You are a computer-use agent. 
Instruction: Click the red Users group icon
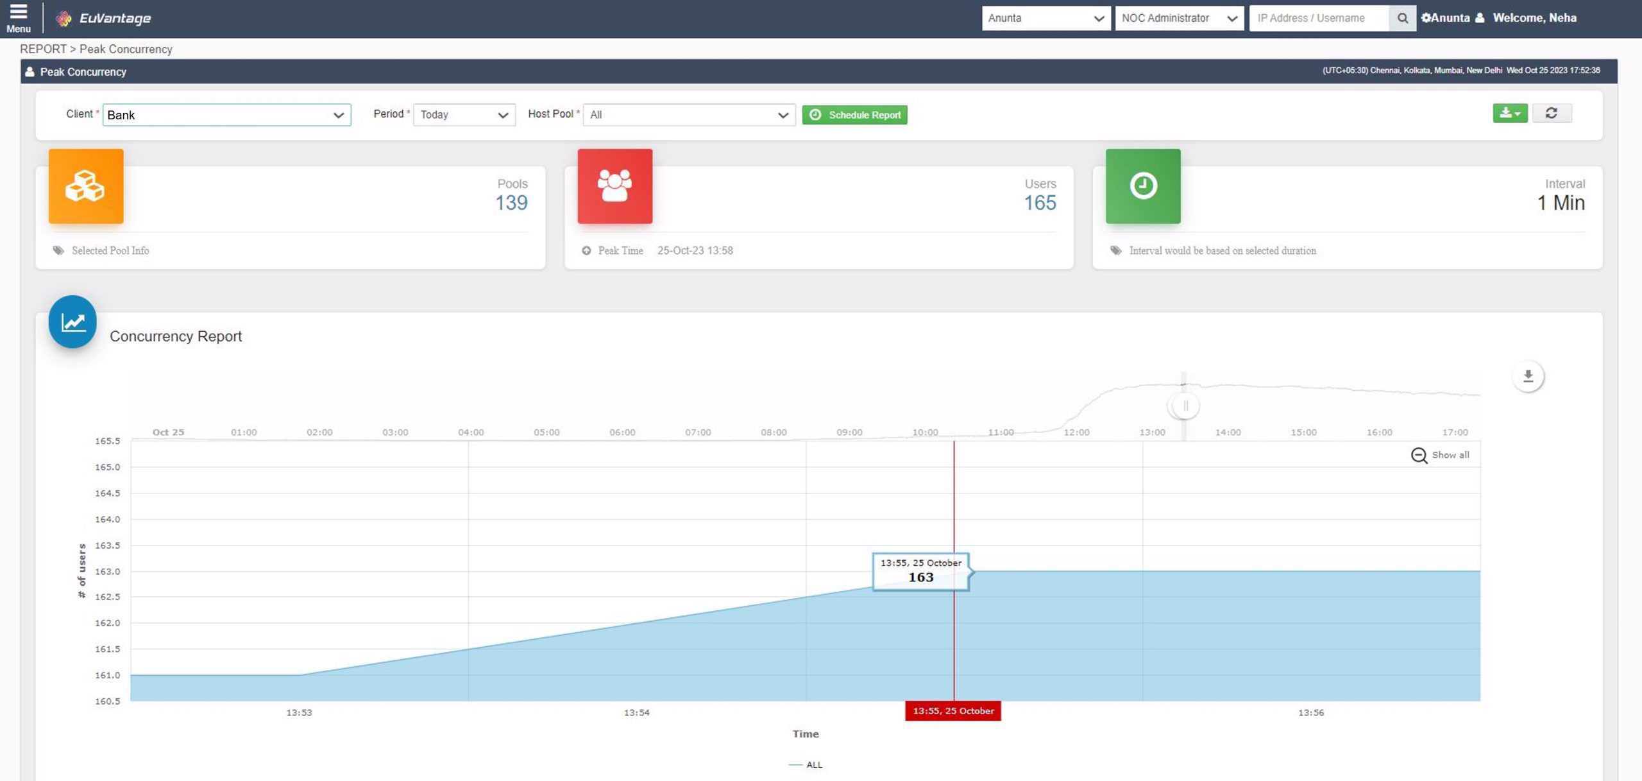pyautogui.click(x=614, y=186)
